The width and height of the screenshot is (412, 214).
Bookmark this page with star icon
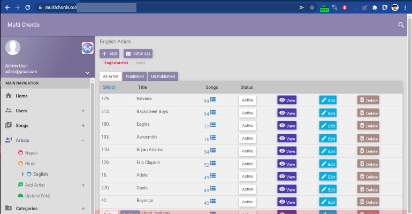[312, 7]
